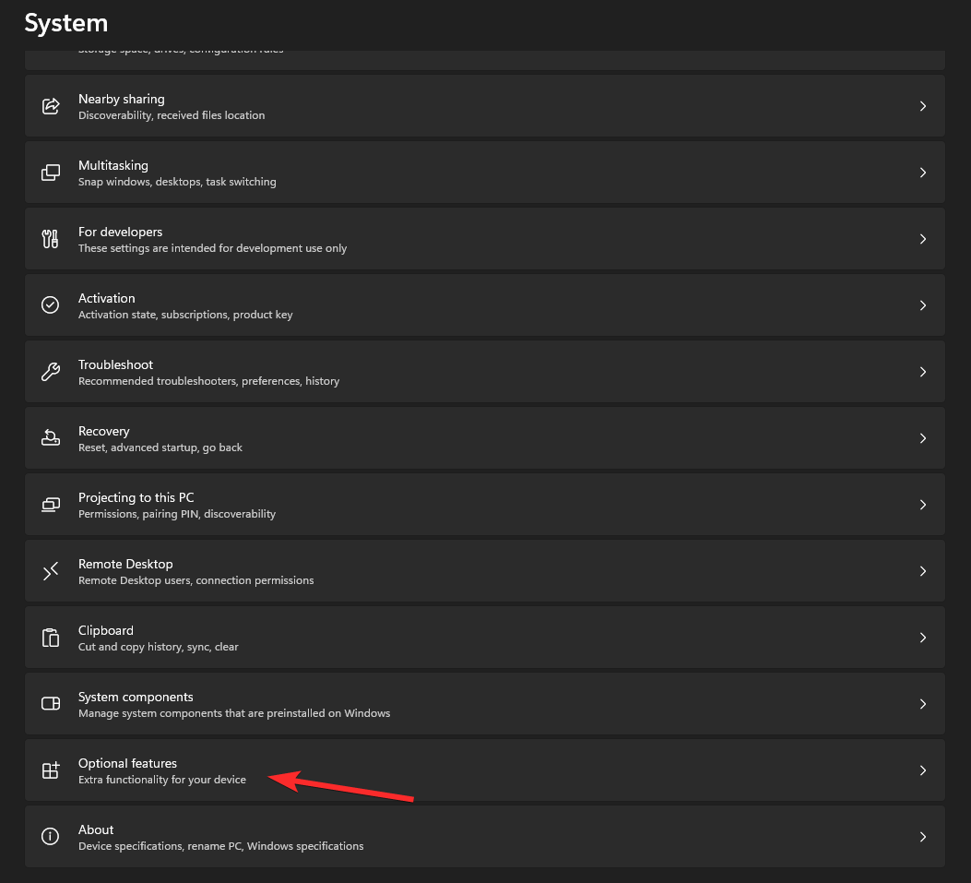The width and height of the screenshot is (971, 883).
Task: Click the Clipboard icon
Action: pos(51,637)
